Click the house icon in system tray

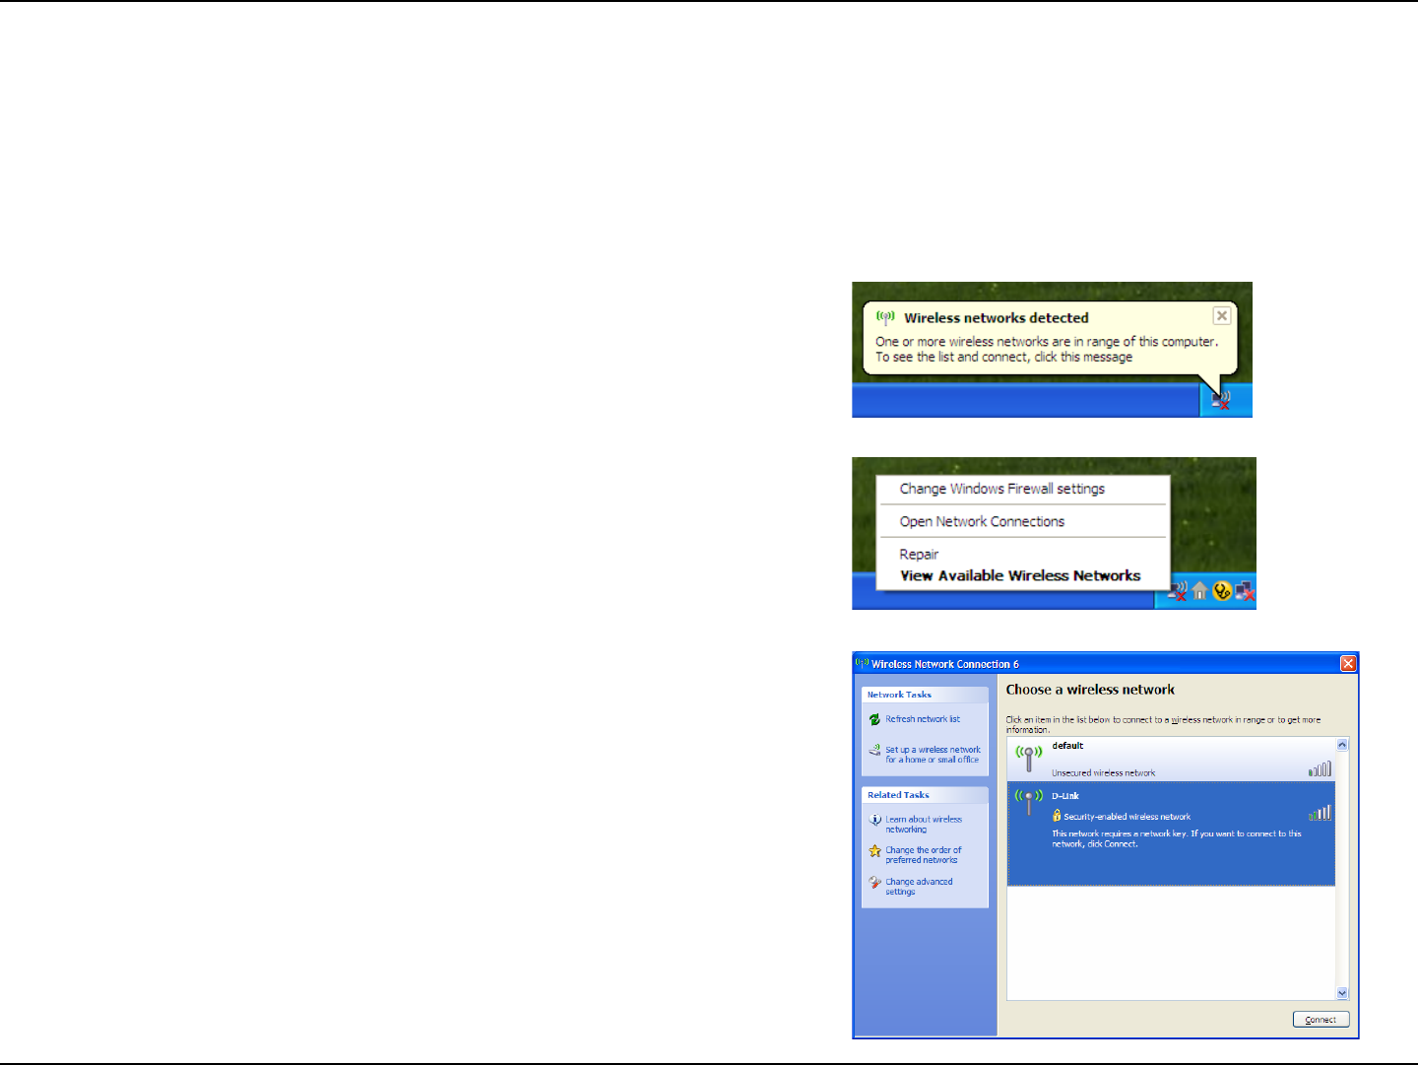[1199, 591]
